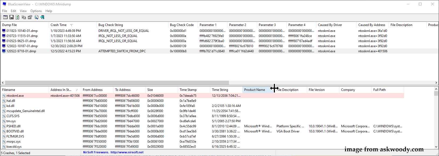Click ntoskrnl.exe+3fa1d0 caused by address
Screen dimensions: 439x156
tap(373, 31)
